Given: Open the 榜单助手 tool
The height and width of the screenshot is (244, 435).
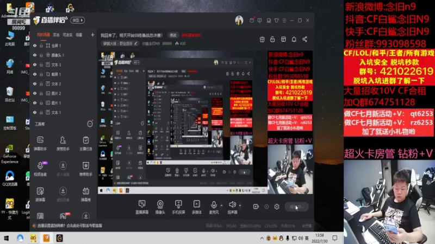Looking at the screenshot, I should point(86,169).
